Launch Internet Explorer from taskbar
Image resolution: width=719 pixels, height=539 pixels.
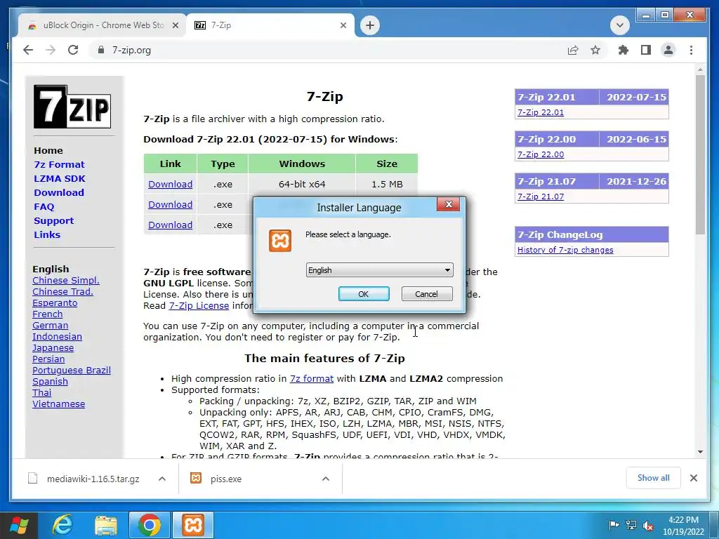point(62,525)
